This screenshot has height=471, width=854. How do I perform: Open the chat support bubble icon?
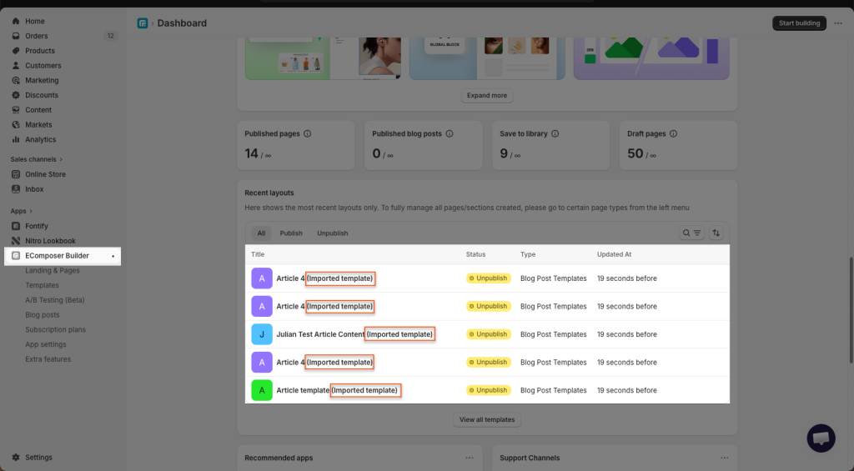click(821, 438)
